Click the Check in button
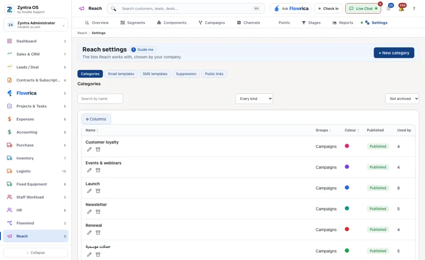The image size is (425, 260). [x=328, y=8]
